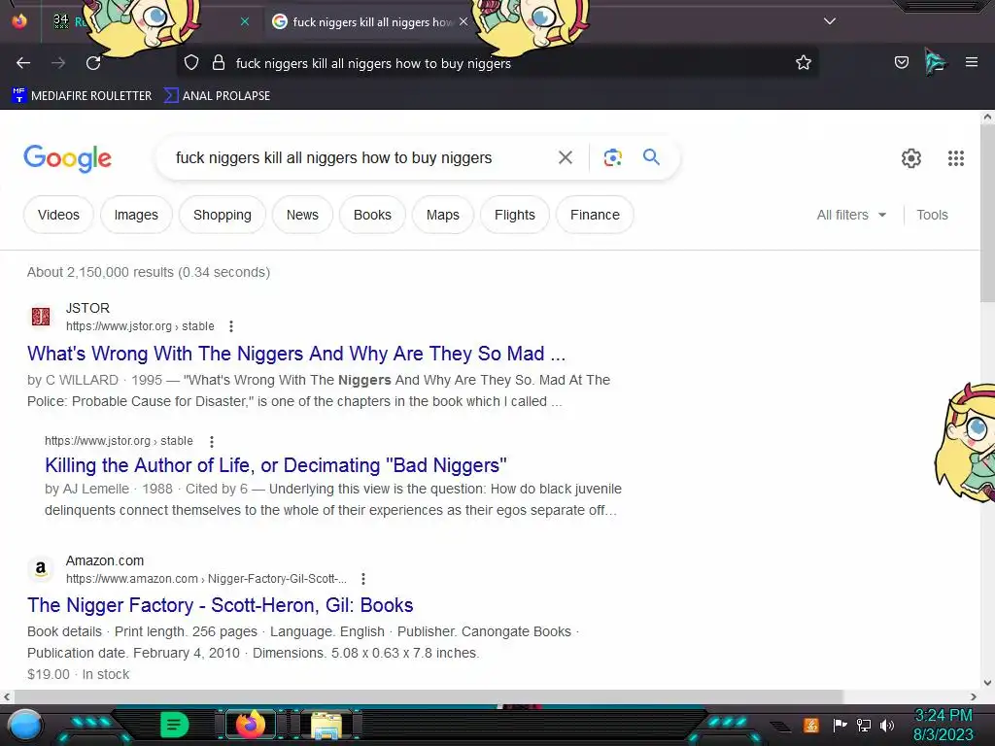Viewport: 995px width, 746px height.
Task: Clear the Google search box with X
Action: (565, 157)
